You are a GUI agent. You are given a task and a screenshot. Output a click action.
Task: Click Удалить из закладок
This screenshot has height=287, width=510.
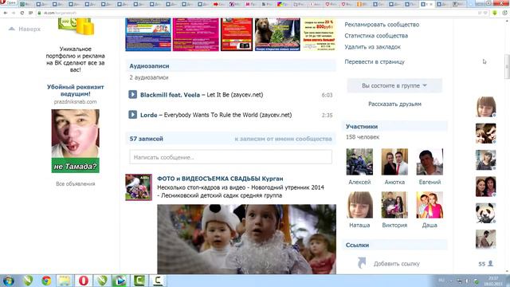pos(372,47)
